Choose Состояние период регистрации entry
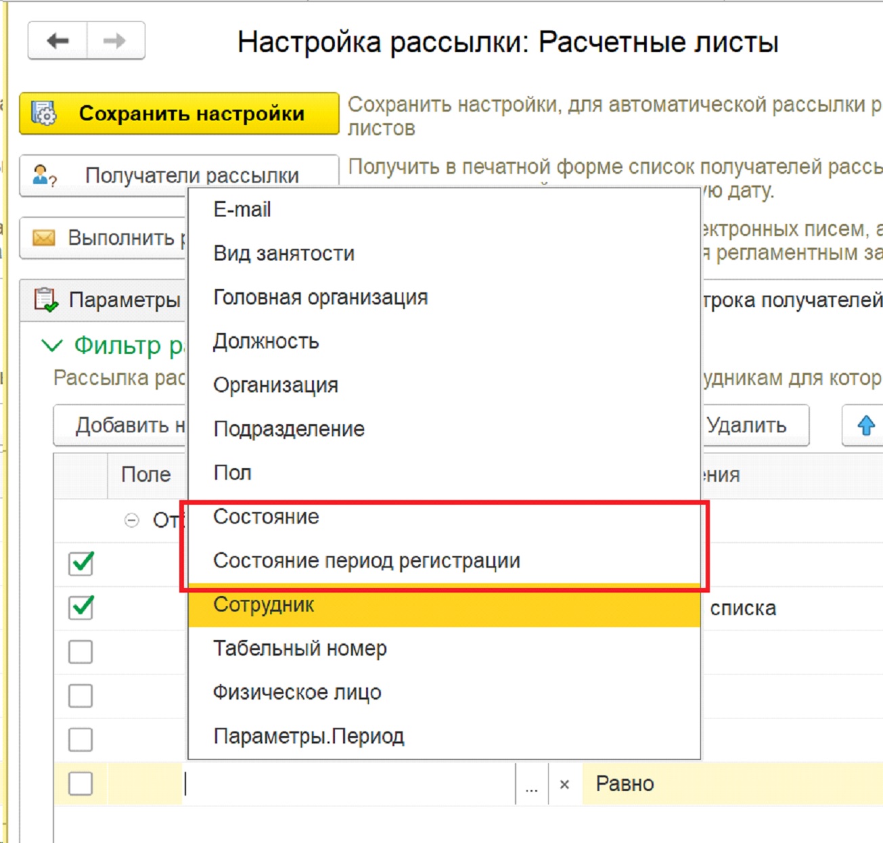 coord(444,561)
